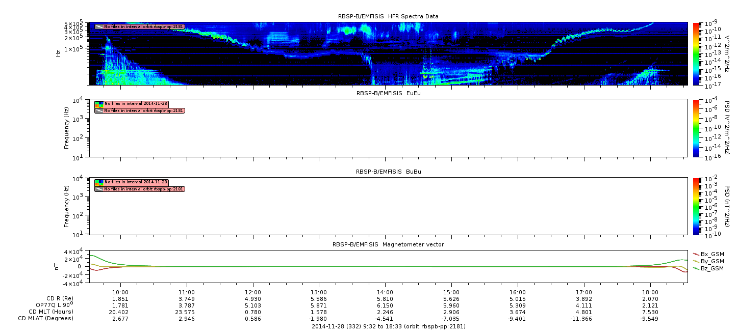Click the green Bz_GSM legend line marker
738x335 pixels.
pos(696,268)
